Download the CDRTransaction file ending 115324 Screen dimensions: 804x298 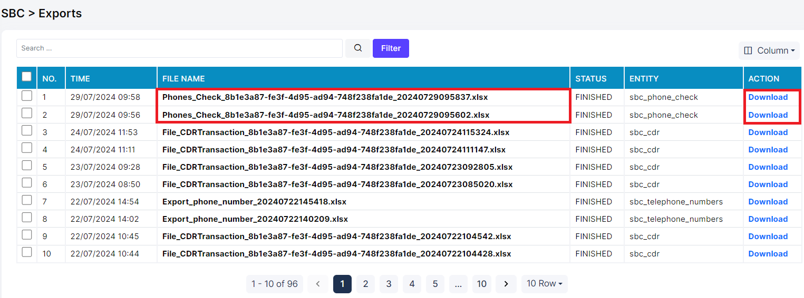pos(768,132)
